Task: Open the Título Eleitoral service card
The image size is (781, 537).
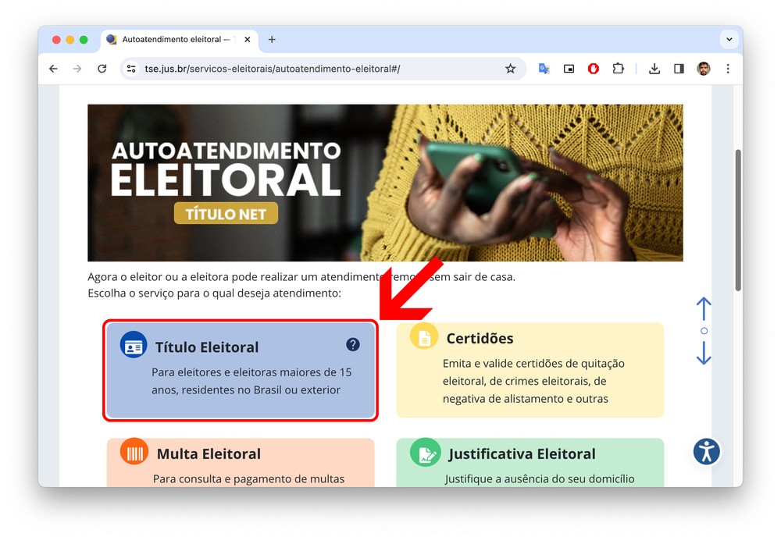Action: click(241, 370)
